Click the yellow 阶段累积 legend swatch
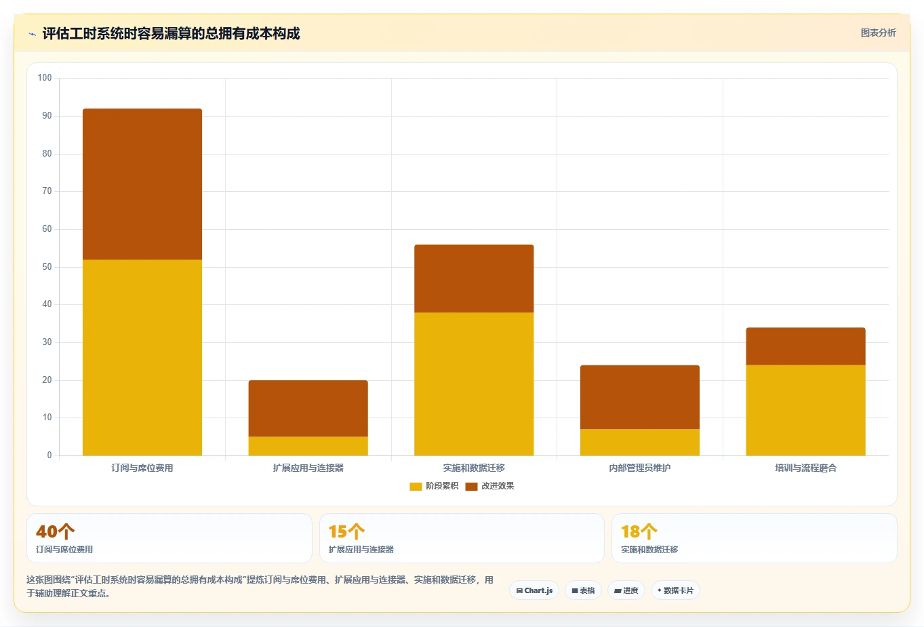 tap(416, 486)
